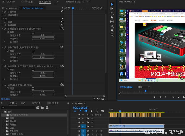Image resolution: width=185 pixels, height=136 pixels.
Task: Add a marker in the timeline header
Action: [91, 111]
